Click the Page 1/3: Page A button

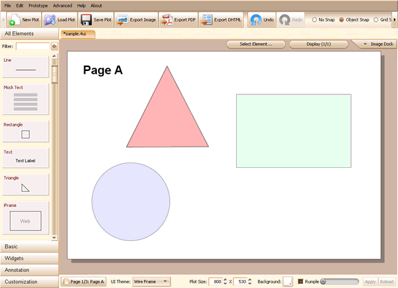pos(84,281)
